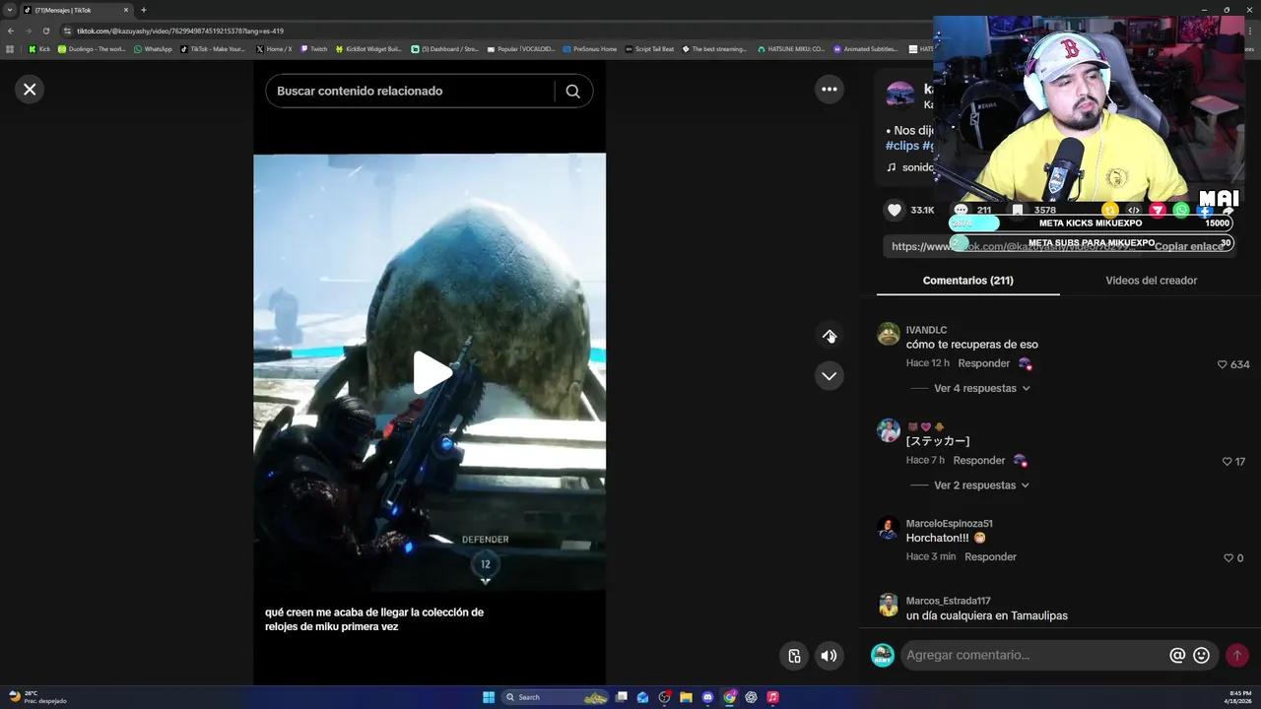
Task: Switch to the 'Videos del creador' tab
Action: (x=1151, y=281)
